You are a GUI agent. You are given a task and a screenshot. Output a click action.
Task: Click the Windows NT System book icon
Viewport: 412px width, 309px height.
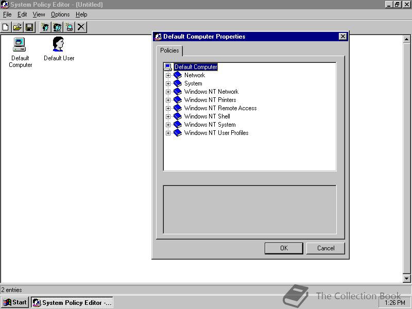tap(178, 125)
